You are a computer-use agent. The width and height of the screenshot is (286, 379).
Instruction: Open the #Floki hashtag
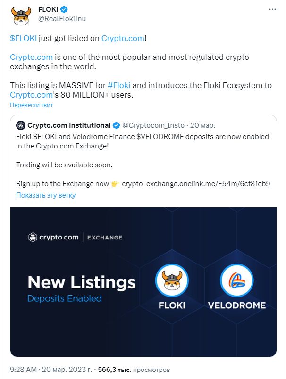[119, 85]
